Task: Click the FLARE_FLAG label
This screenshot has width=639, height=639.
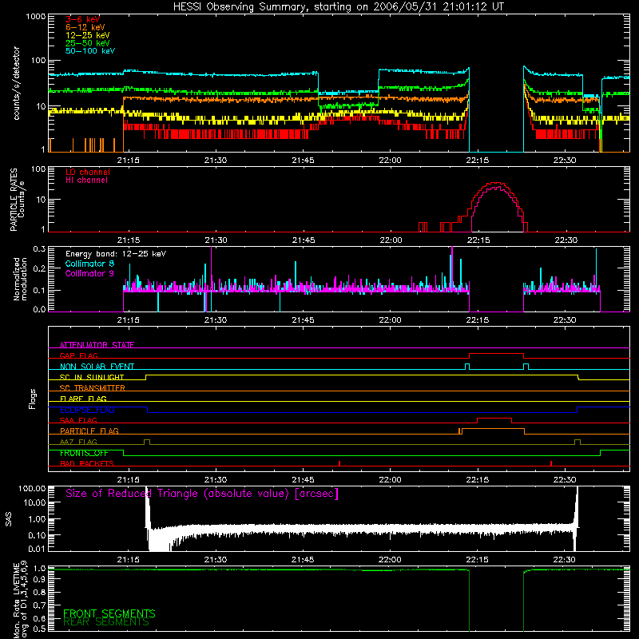Action: (83, 399)
